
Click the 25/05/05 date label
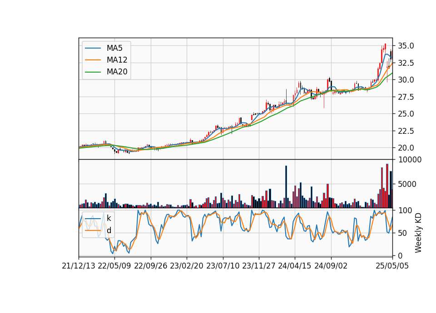(392, 266)
